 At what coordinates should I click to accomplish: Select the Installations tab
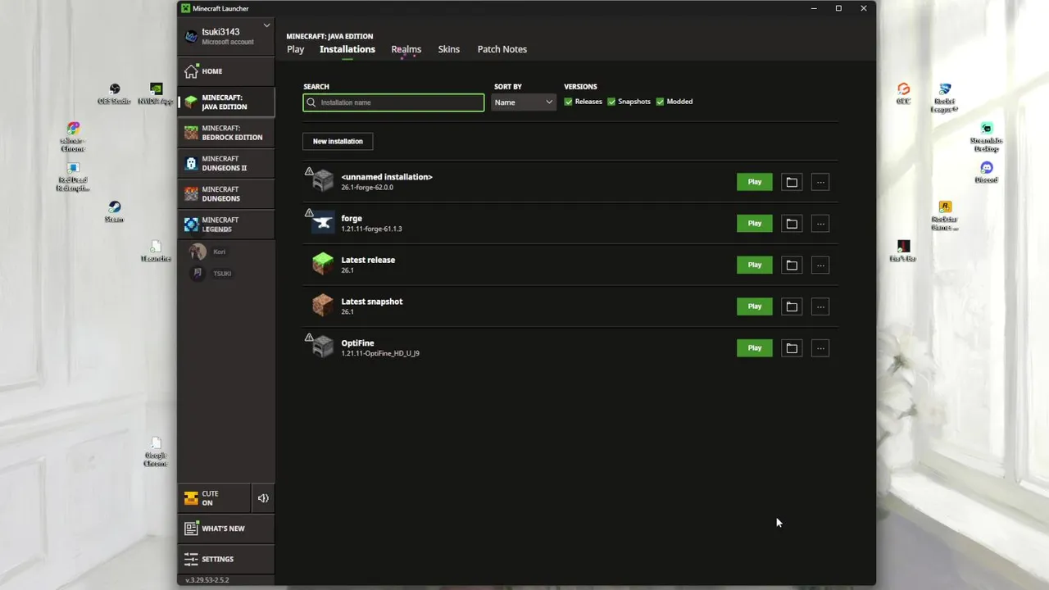click(x=347, y=49)
